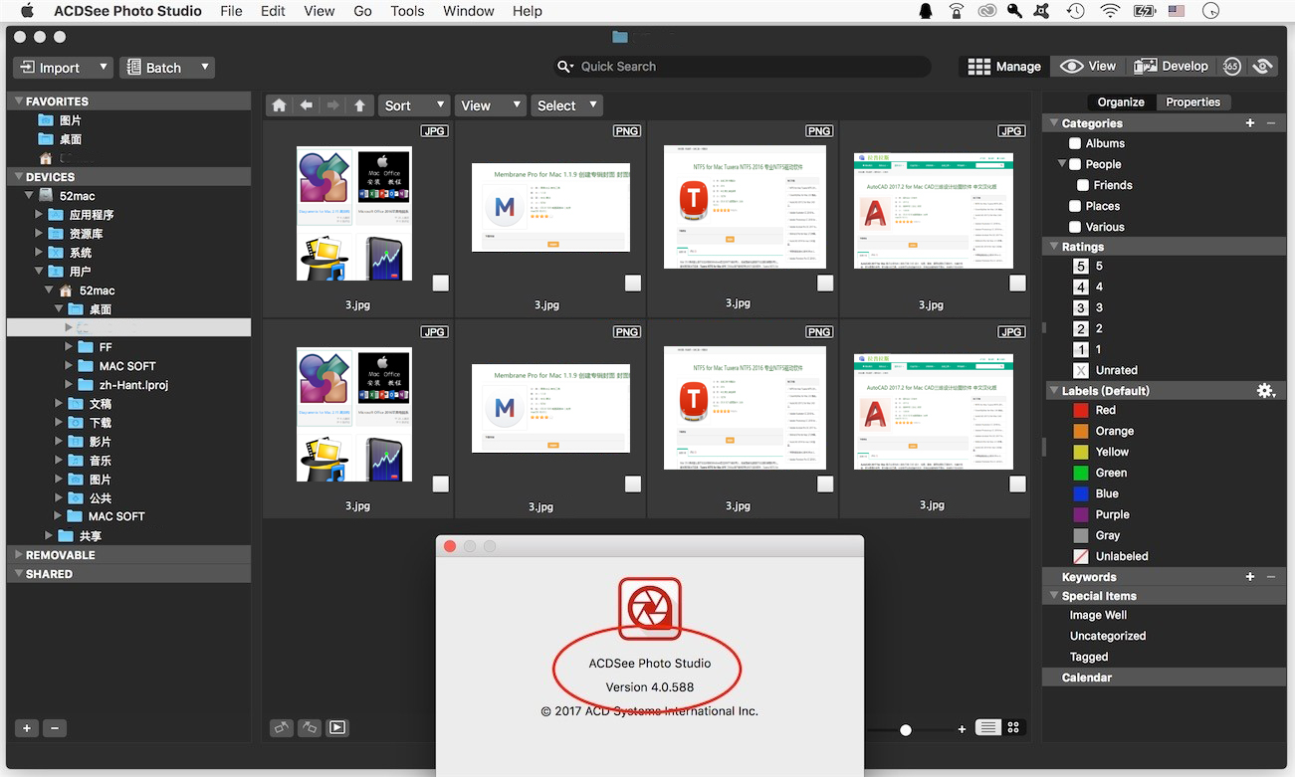Start slideshow with the play icon
The width and height of the screenshot is (1295, 777).
[337, 727]
